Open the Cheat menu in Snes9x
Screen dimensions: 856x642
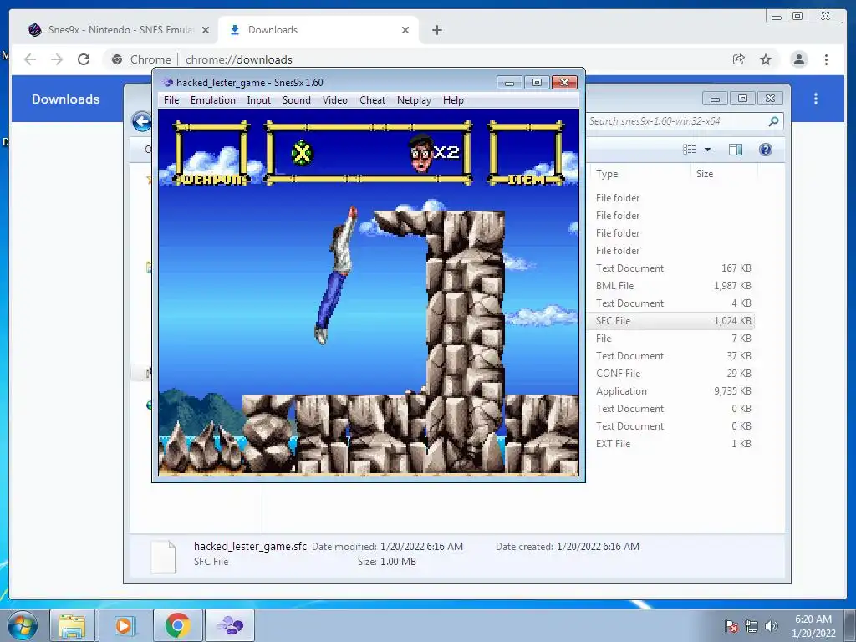372,100
